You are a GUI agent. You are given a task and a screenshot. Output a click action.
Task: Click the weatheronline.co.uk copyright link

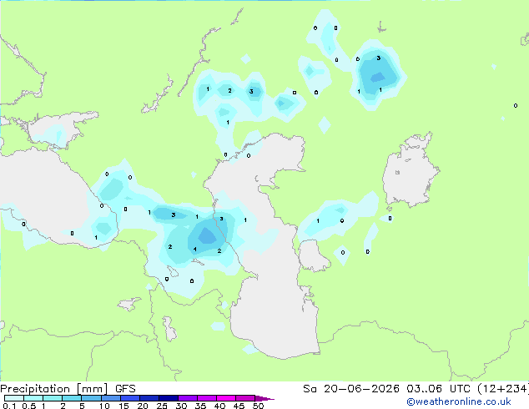[x=459, y=401]
